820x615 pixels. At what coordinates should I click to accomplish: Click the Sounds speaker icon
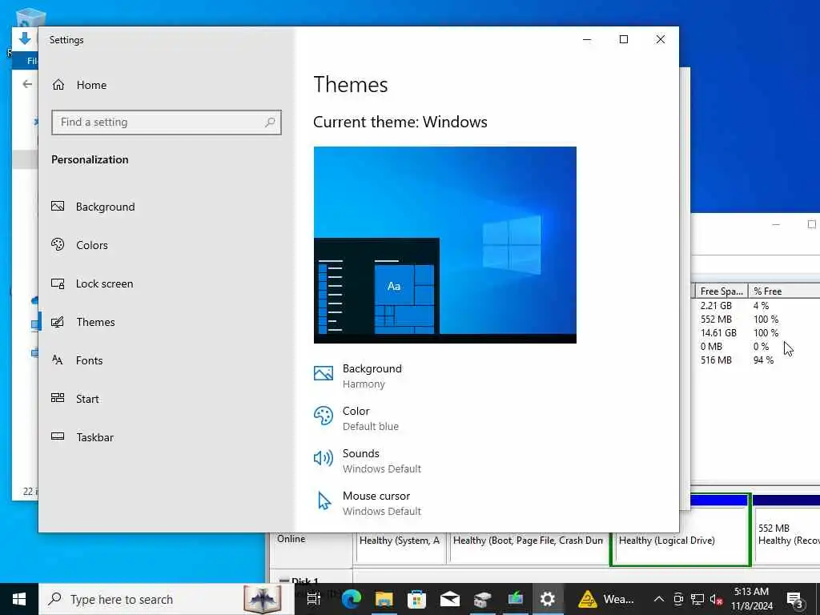[x=324, y=458]
